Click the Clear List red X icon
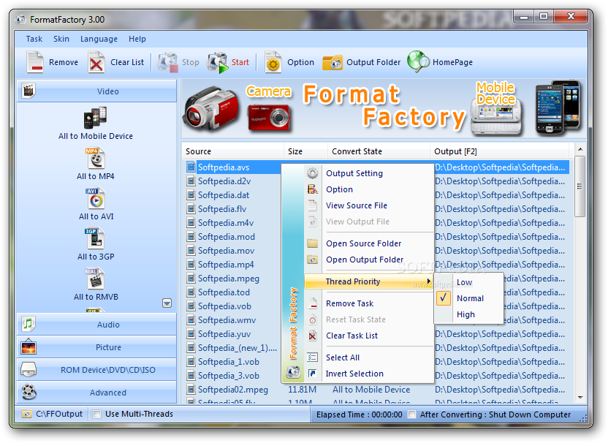 coord(96,62)
